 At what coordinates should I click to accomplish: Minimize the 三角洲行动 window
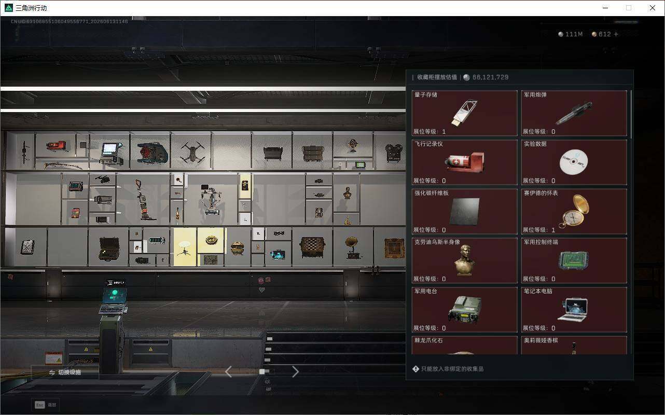coord(605,8)
